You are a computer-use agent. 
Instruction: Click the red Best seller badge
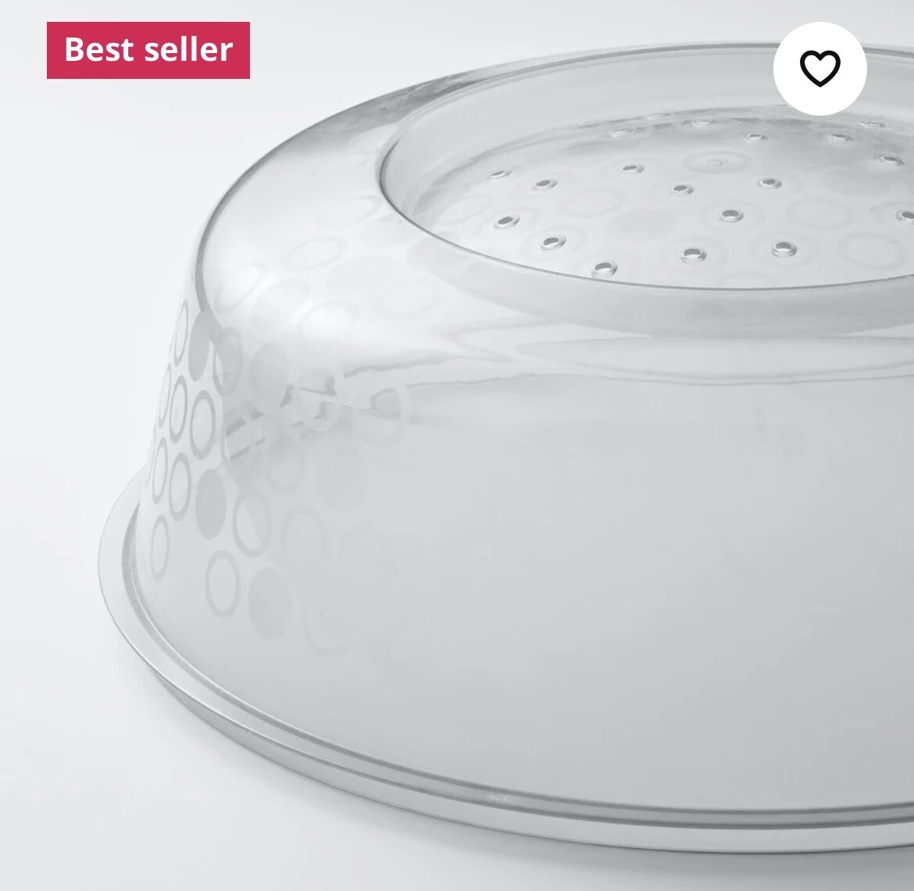tap(148, 50)
